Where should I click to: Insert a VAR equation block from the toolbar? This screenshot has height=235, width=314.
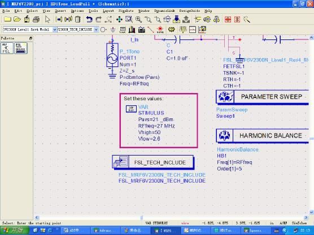pos(123,30)
